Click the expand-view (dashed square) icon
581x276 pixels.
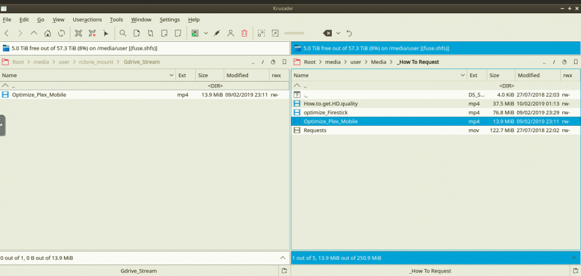coord(261,33)
